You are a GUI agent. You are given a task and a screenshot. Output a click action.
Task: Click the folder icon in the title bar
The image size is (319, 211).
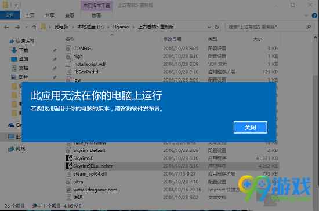(5, 5)
